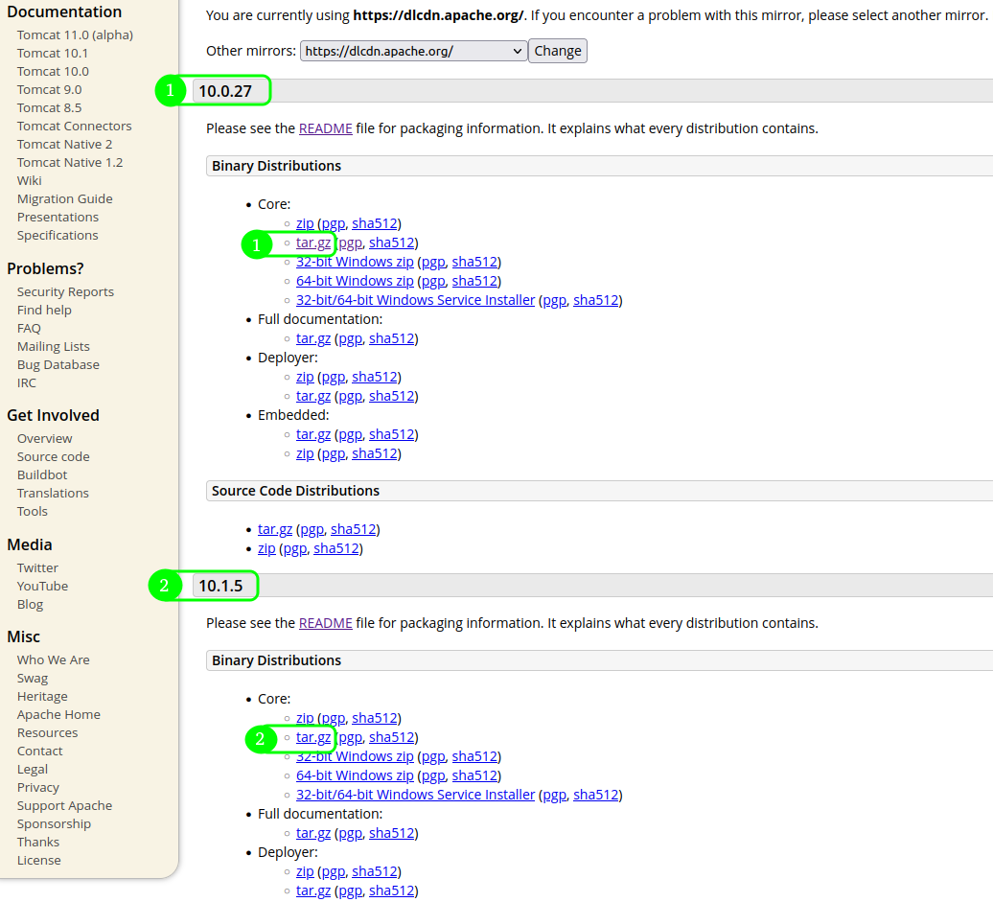Open the Wiki sidebar link
993x902 pixels.
29,180
